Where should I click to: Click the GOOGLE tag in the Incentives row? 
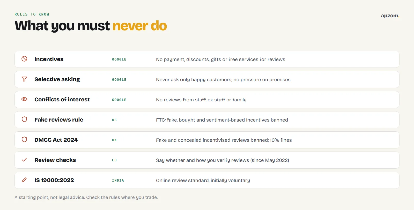click(x=119, y=59)
